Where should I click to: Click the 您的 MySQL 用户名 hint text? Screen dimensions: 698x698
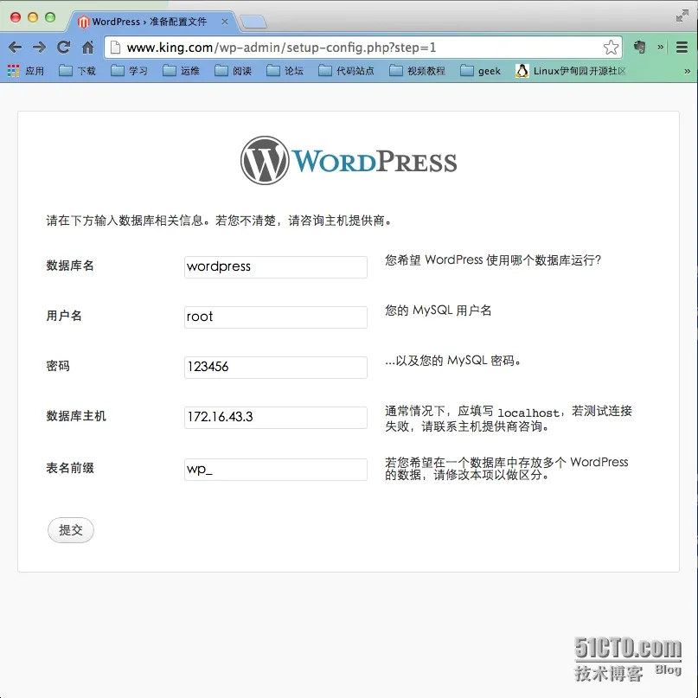point(438,311)
